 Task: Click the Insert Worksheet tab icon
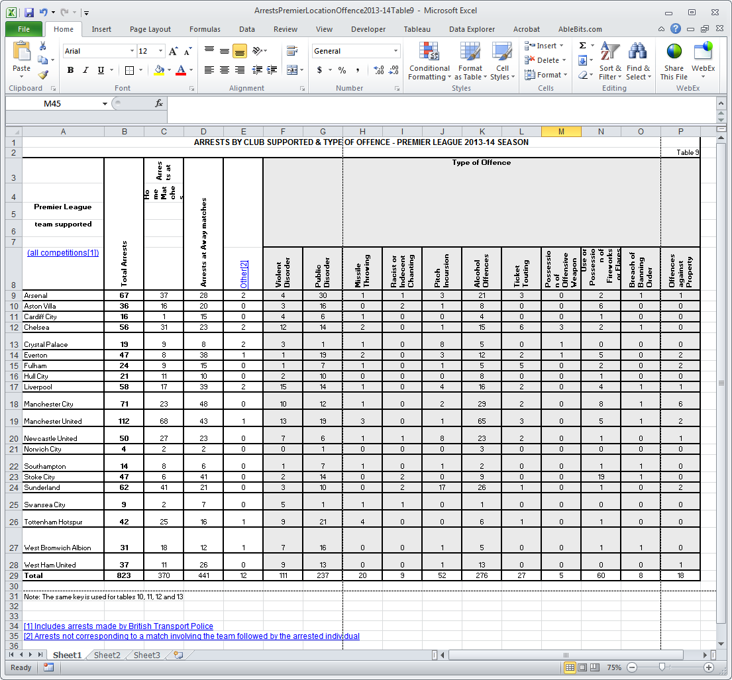tap(178, 656)
